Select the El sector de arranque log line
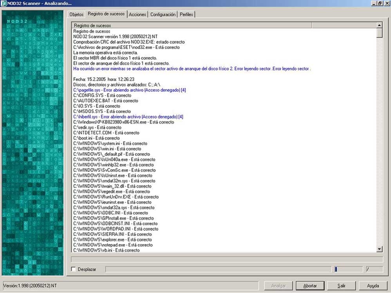 [121, 63]
